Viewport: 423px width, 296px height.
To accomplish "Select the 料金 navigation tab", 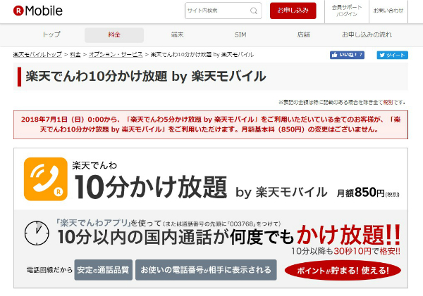I will [114, 34].
